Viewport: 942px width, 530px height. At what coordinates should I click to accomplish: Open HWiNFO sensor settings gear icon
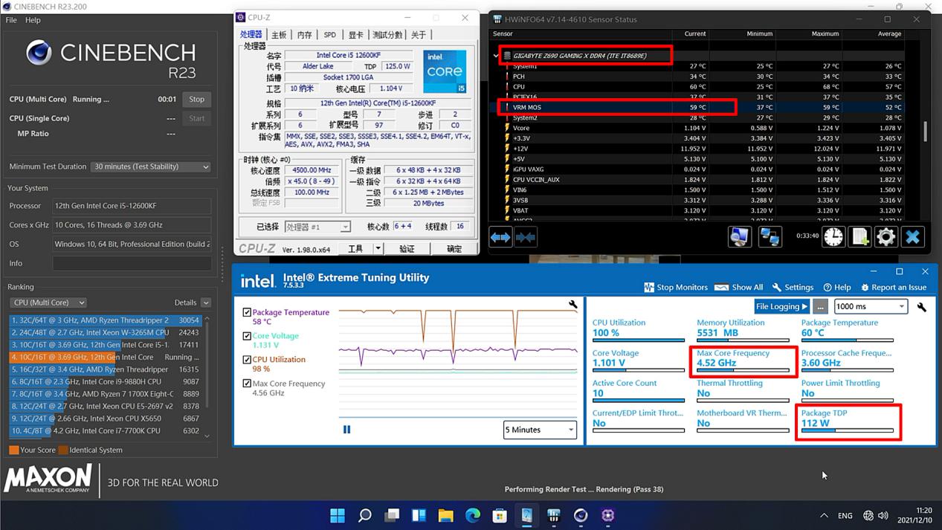point(885,237)
